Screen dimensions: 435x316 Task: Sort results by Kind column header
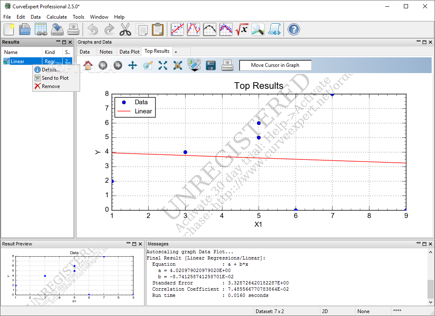pyautogui.click(x=52, y=52)
